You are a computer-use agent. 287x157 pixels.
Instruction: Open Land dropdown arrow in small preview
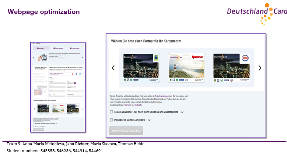tap(75, 83)
